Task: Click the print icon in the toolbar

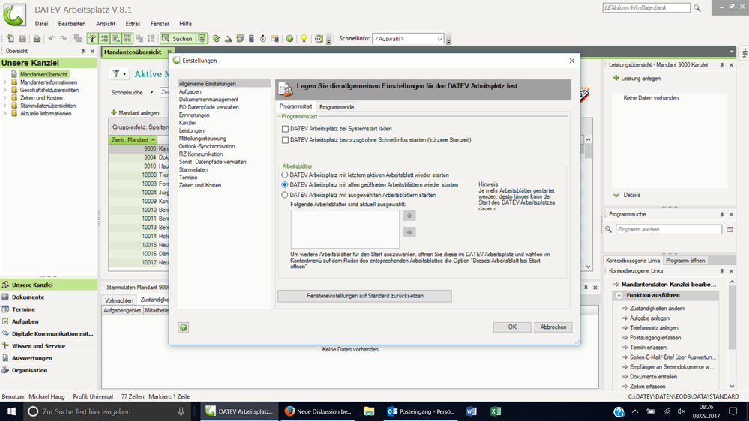Action: (36, 39)
